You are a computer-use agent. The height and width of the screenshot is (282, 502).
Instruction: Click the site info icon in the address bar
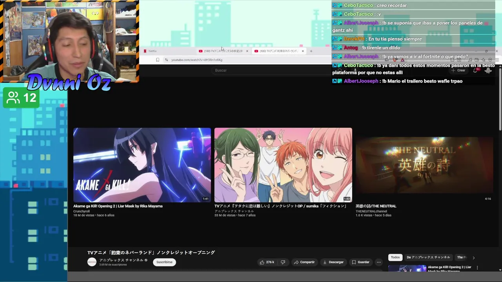[x=166, y=60]
